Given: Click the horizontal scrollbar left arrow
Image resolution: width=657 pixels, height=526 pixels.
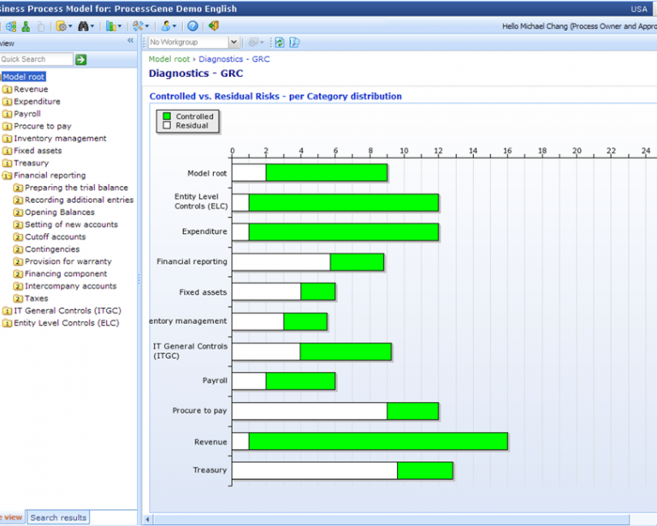Looking at the screenshot, I should pos(148,518).
